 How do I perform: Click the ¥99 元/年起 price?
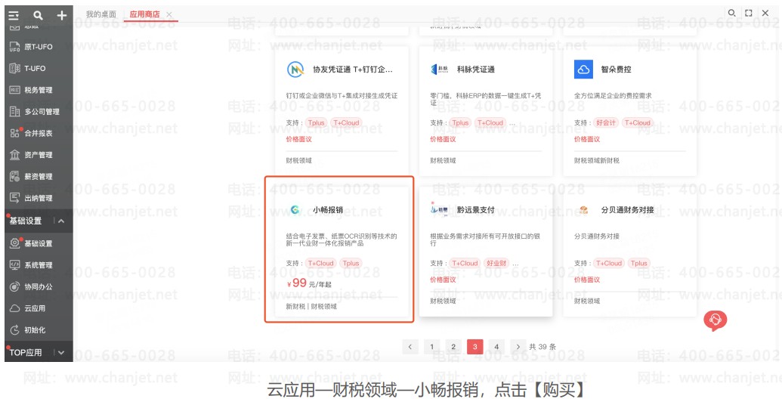(x=309, y=283)
